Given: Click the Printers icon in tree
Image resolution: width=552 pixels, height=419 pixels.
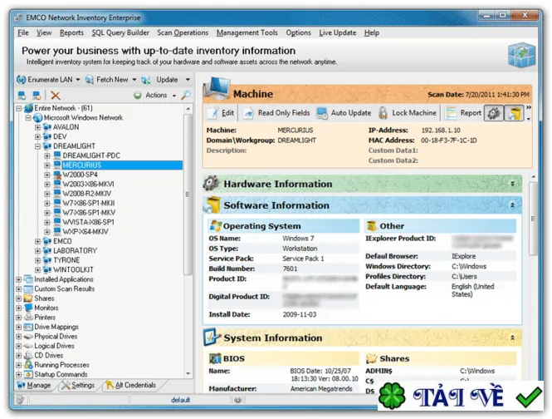Looking at the screenshot, I should point(28,318).
